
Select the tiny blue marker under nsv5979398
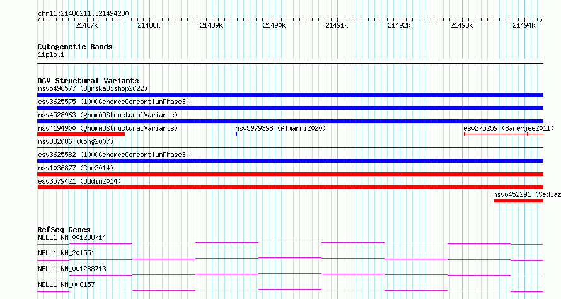point(236,134)
